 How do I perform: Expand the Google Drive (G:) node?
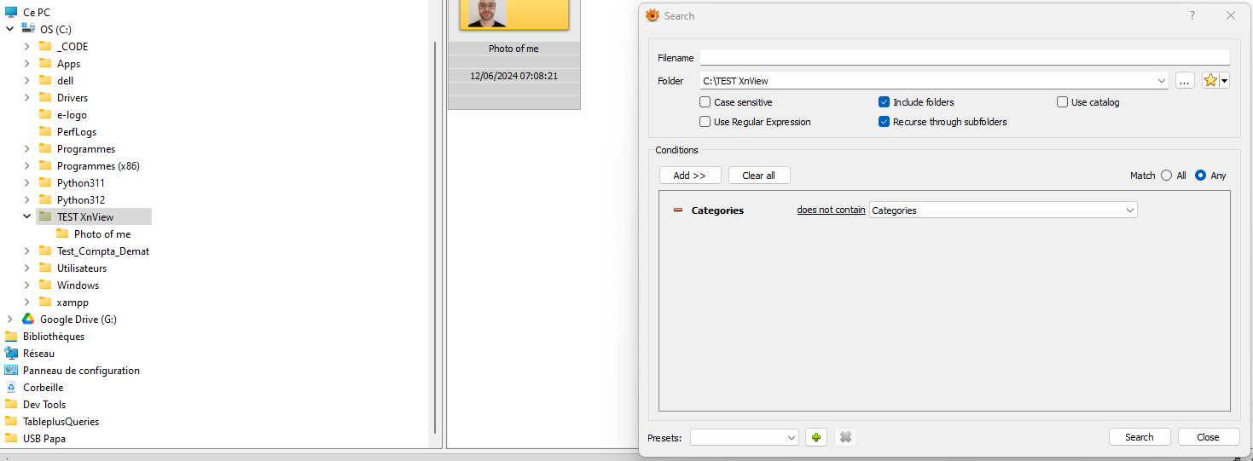(10, 319)
